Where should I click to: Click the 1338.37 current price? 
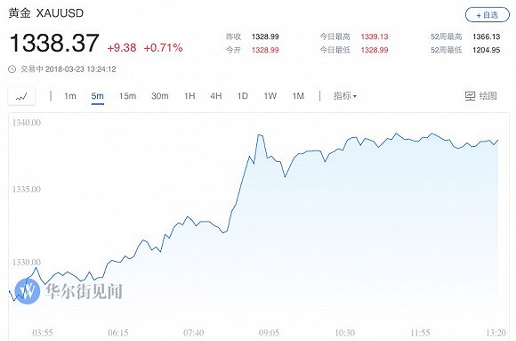coord(54,43)
